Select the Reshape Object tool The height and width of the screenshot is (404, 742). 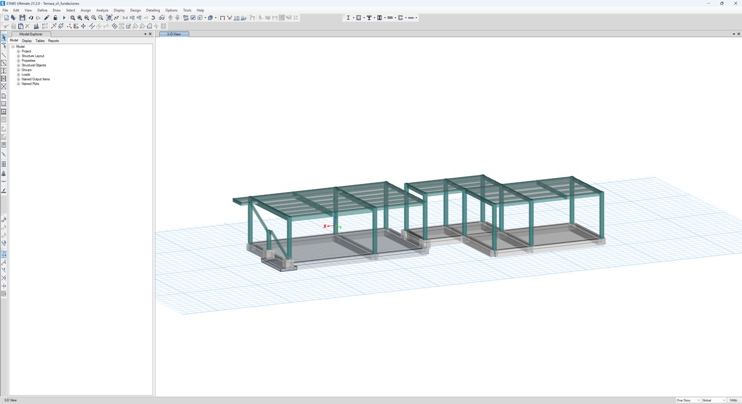point(4,45)
